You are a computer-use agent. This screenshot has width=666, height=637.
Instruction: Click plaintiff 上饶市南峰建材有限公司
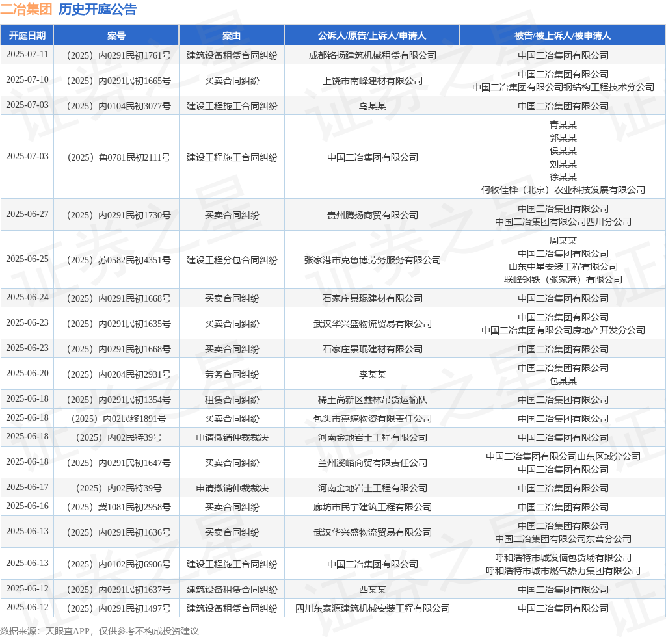coord(372,81)
